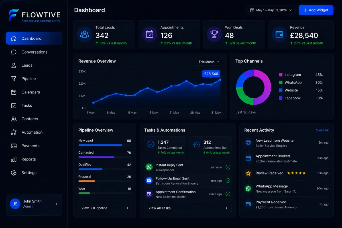Open the View All link in Recent Activity
The height and width of the screenshot is (228, 342).
click(x=322, y=130)
